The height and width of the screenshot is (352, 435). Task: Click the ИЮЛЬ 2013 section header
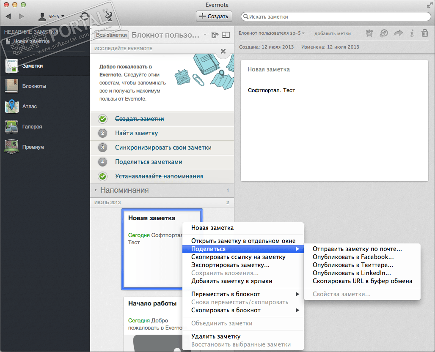tap(162, 202)
